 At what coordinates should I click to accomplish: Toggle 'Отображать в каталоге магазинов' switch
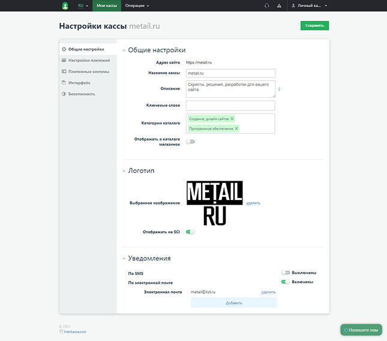tap(190, 142)
